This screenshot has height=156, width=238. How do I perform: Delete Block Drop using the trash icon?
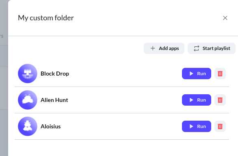coord(220,74)
